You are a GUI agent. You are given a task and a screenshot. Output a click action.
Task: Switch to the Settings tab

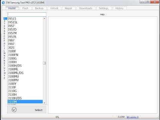(104, 8)
